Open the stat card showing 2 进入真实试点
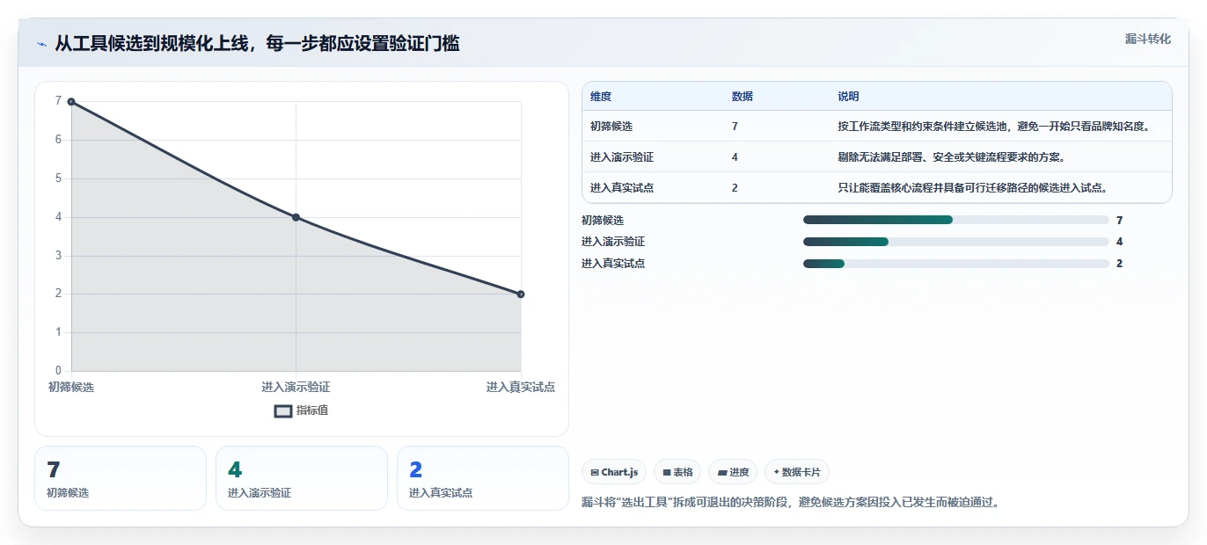1207x545 pixels. (483, 478)
